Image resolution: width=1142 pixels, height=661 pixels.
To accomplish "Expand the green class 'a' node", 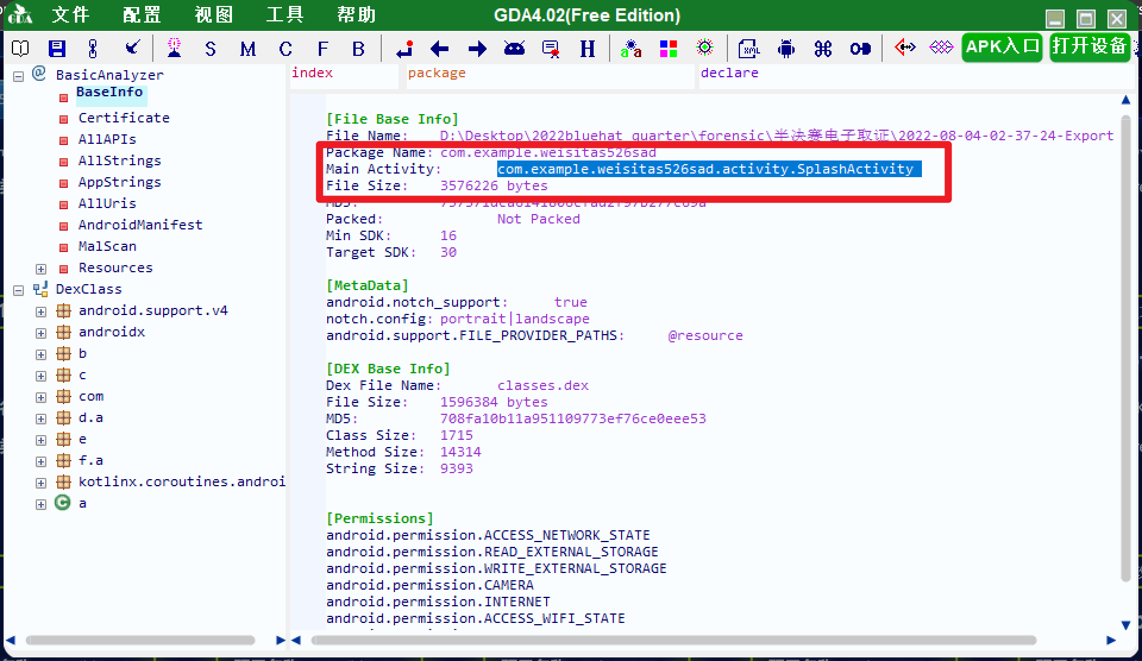I will 41,504.
